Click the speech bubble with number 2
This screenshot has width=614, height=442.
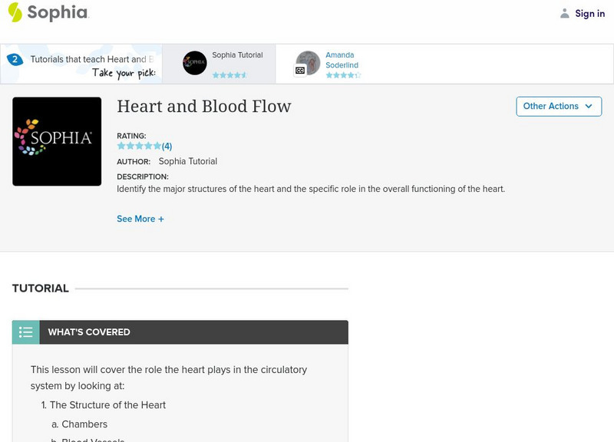click(x=15, y=59)
